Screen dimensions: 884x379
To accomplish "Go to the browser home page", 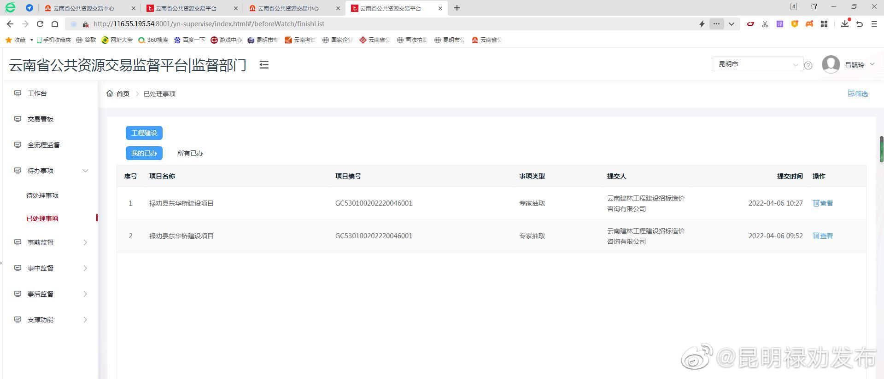I will click(55, 24).
